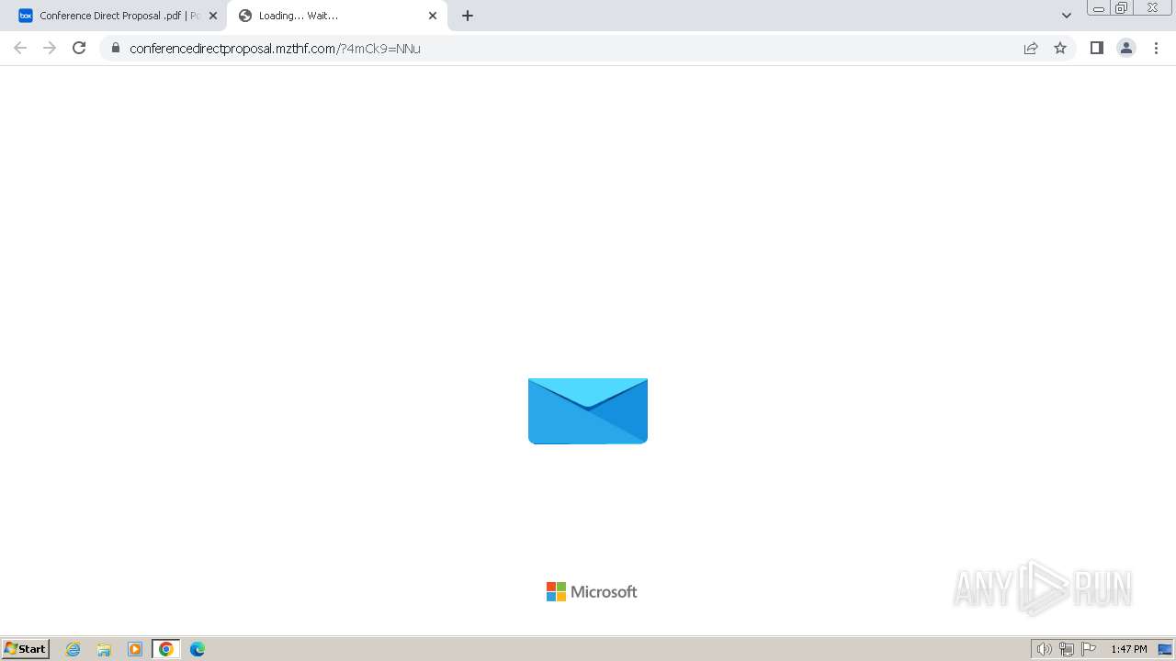Screen dimensions: 1176x661
Task: Open the Windows Start menu
Action: coord(26,648)
